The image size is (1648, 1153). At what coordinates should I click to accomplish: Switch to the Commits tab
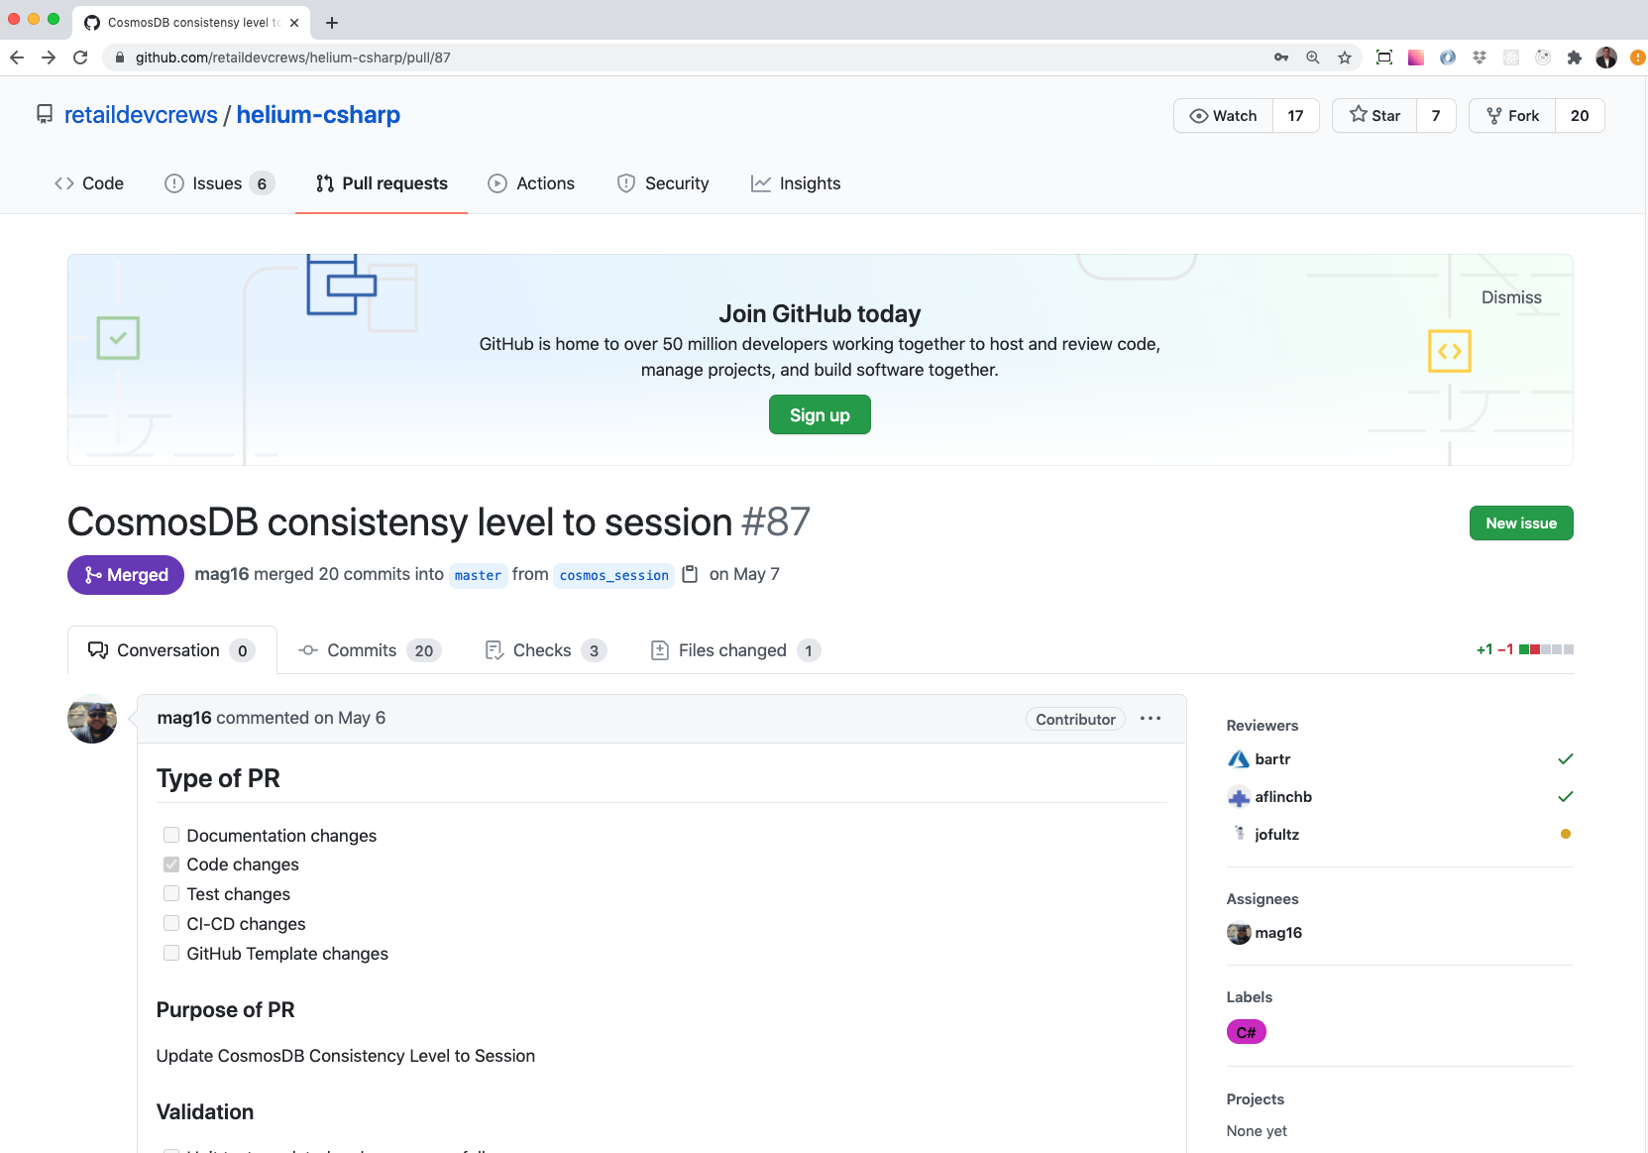coord(369,650)
